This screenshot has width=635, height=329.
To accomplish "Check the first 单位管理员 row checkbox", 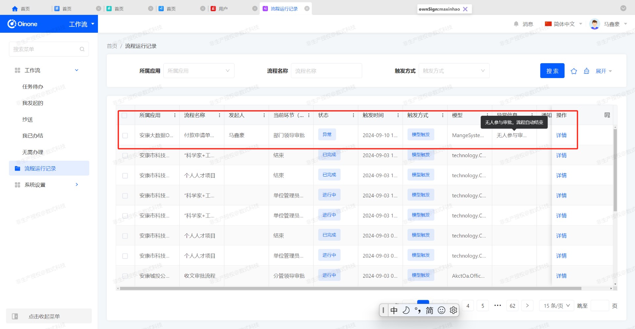I will click(x=125, y=196).
